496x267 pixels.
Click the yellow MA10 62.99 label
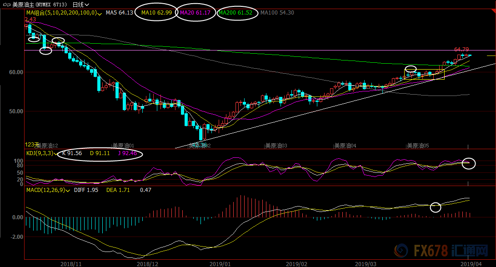click(156, 13)
